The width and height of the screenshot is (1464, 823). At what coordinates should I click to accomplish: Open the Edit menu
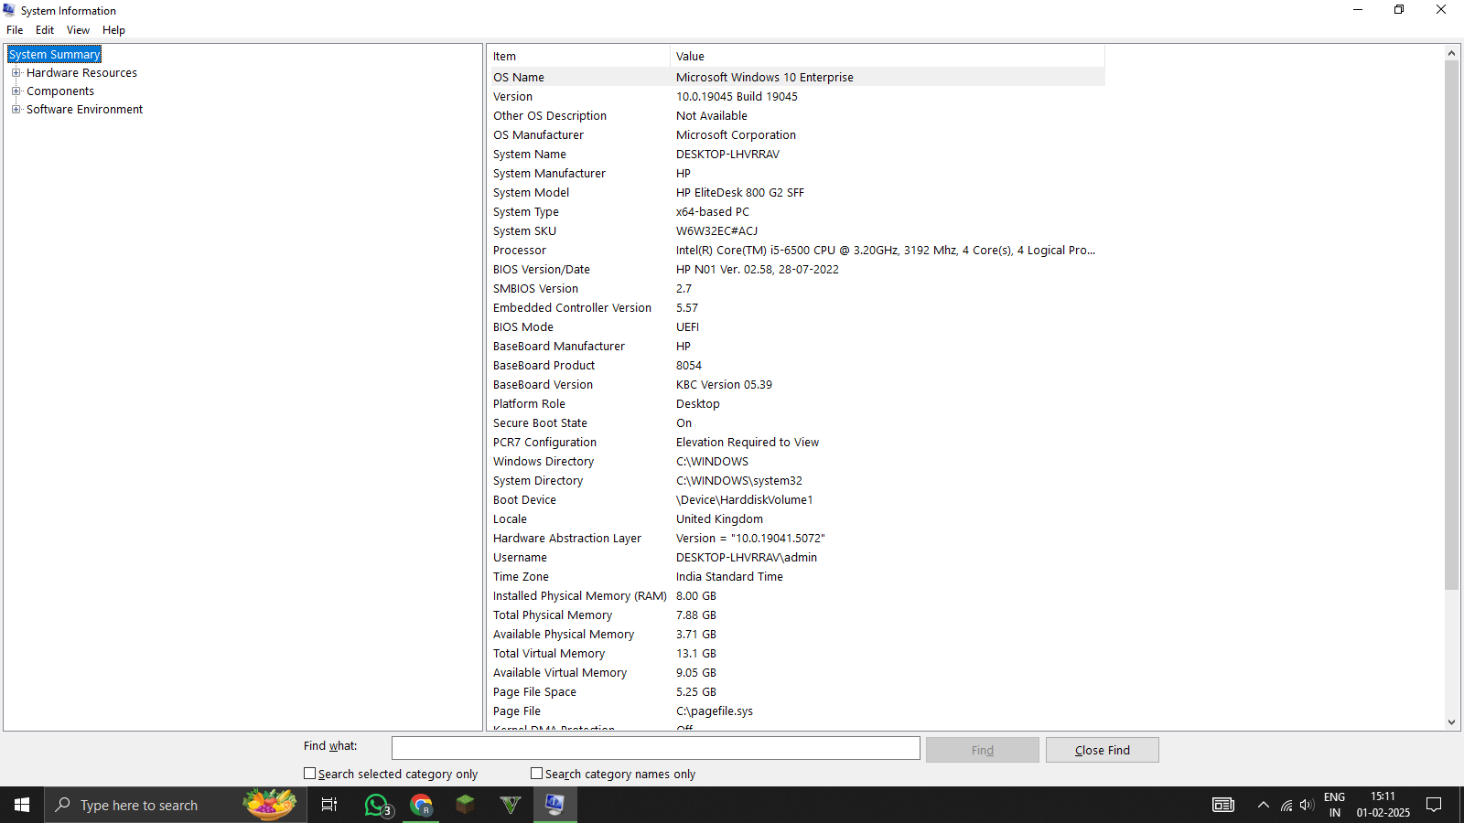coord(45,30)
